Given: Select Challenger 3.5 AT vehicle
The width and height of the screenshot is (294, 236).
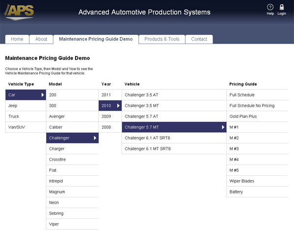Looking at the screenshot, I should click(174, 95).
